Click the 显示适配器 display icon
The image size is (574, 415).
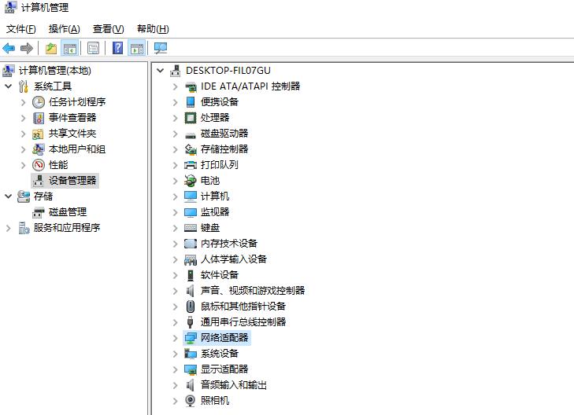point(191,369)
